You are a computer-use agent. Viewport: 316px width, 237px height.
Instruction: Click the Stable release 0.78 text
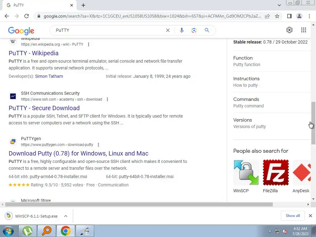click(x=270, y=42)
